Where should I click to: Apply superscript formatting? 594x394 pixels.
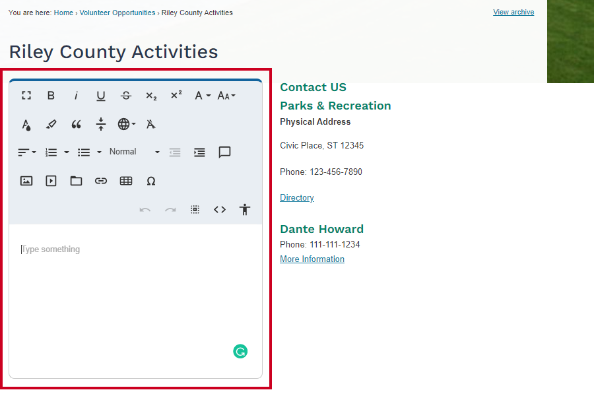[x=176, y=96]
